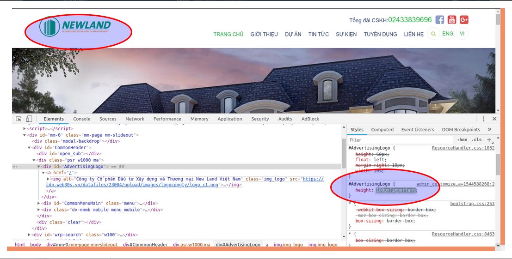Open the Computed pane tab
512x259 pixels.
(x=382, y=129)
